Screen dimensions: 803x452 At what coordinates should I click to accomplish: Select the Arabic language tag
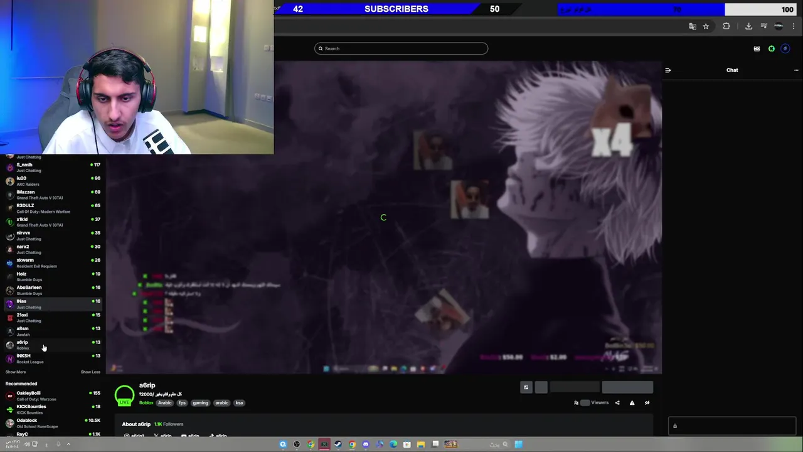pos(165,403)
